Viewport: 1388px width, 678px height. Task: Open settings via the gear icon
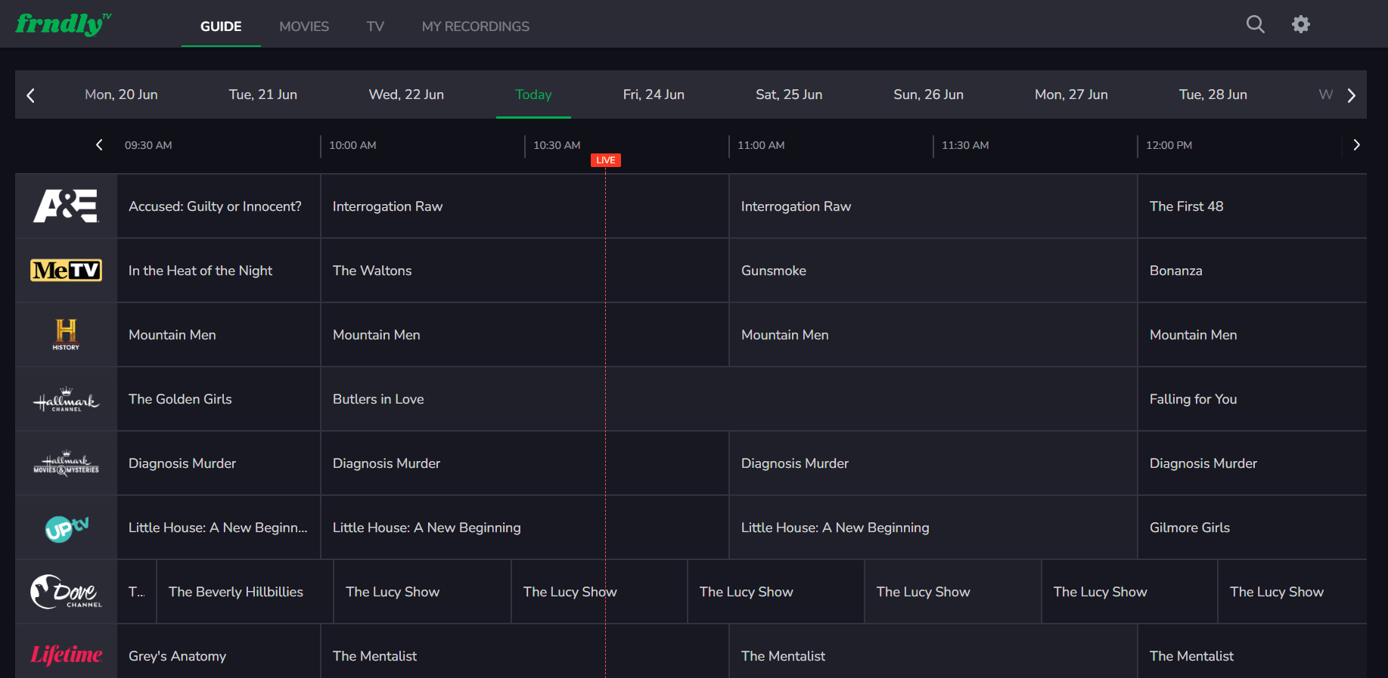click(x=1300, y=24)
